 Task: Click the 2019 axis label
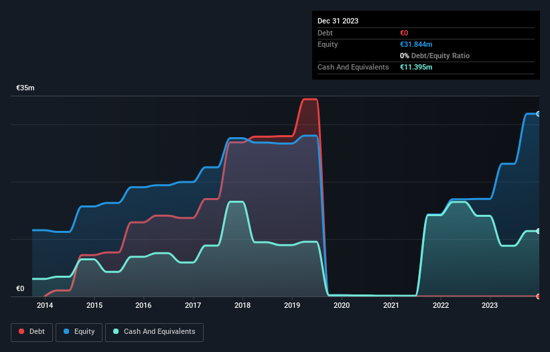click(292, 305)
